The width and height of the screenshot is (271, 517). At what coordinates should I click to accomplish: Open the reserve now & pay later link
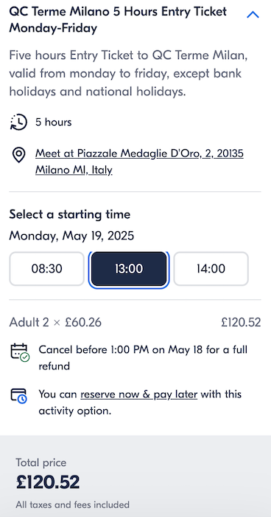tap(138, 394)
